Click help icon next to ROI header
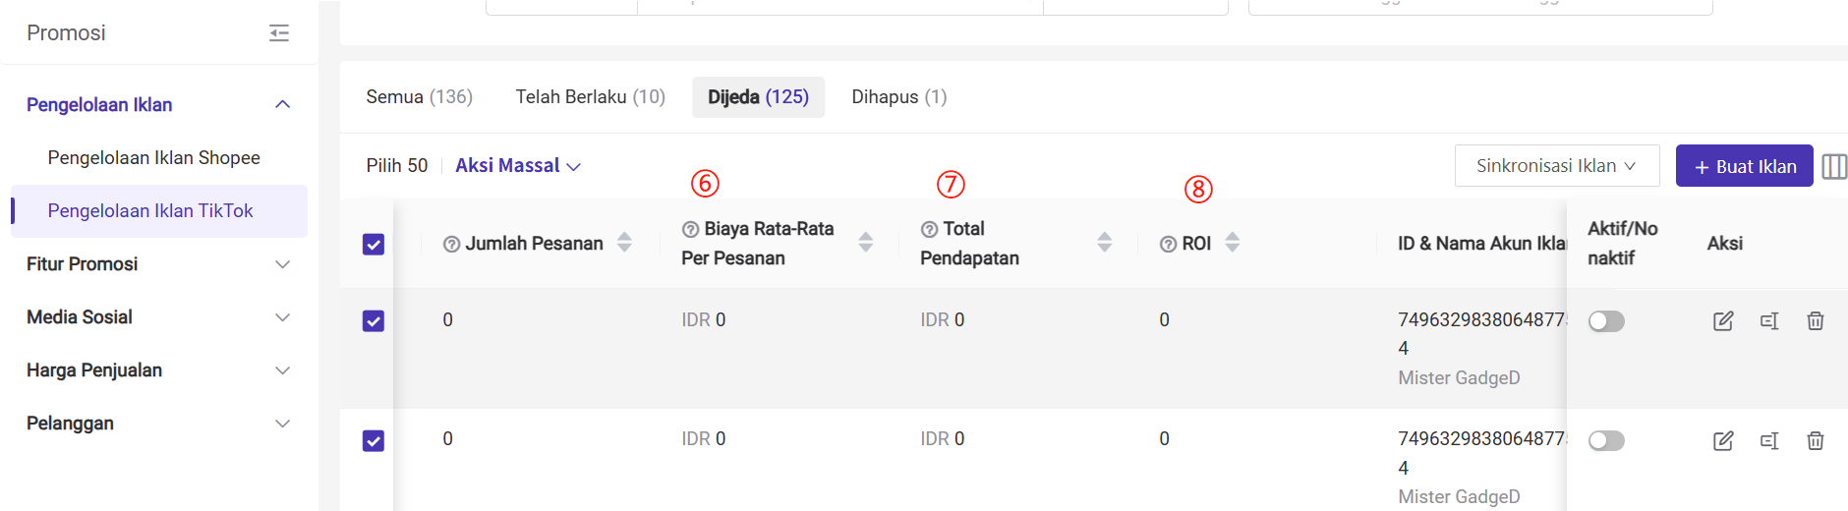The width and height of the screenshot is (1848, 511). (1168, 244)
